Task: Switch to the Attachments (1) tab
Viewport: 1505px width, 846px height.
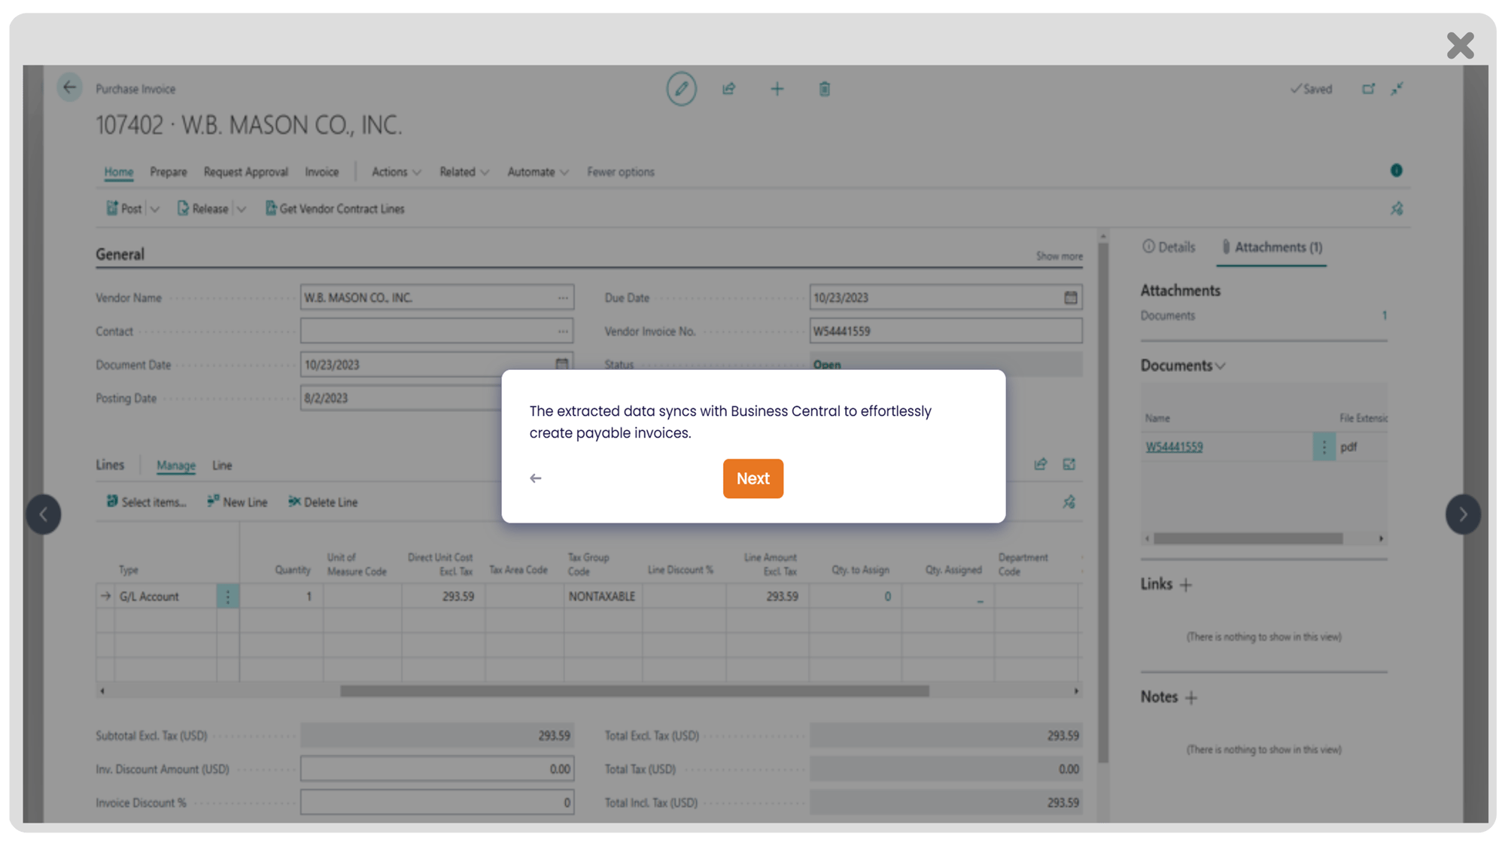Action: pyautogui.click(x=1272, y=247)
